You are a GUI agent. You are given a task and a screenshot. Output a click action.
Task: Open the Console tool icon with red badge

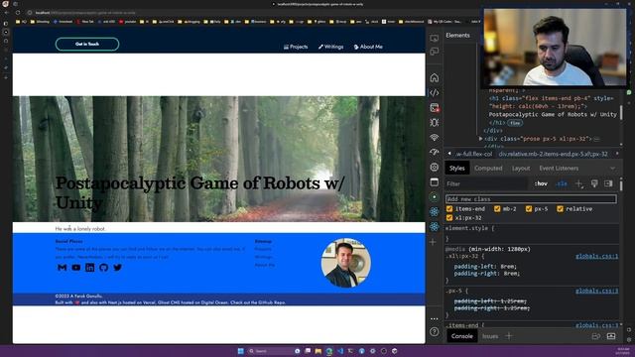[x=435, y=108]
